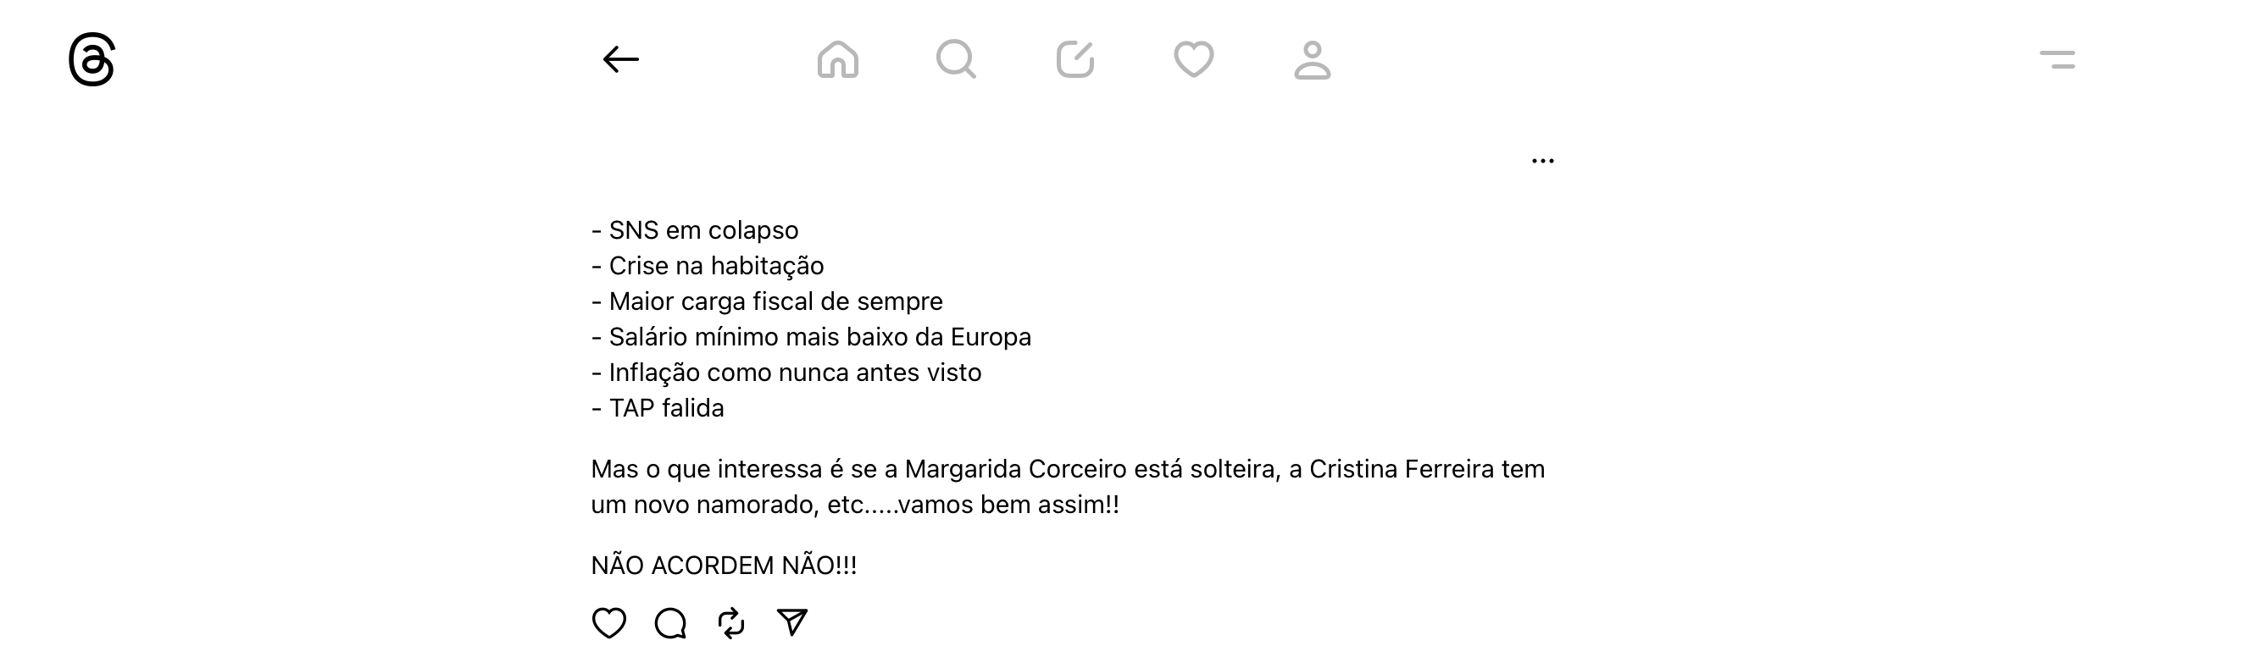Click "Inflação como nunca antes visto" line
Viewport: 2249px width, 657px height.
pyautogui.click(x=786, y=373)
